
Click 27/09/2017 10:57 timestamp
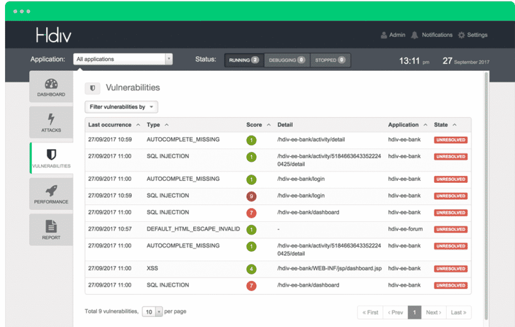(110, 229)
